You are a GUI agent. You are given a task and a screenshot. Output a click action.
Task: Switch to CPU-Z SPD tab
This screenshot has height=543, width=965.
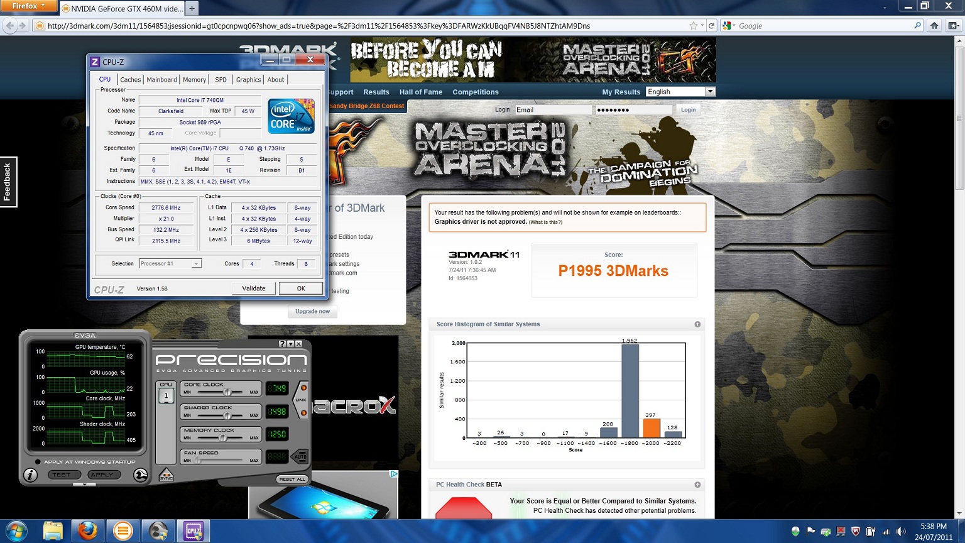(221, 80)
